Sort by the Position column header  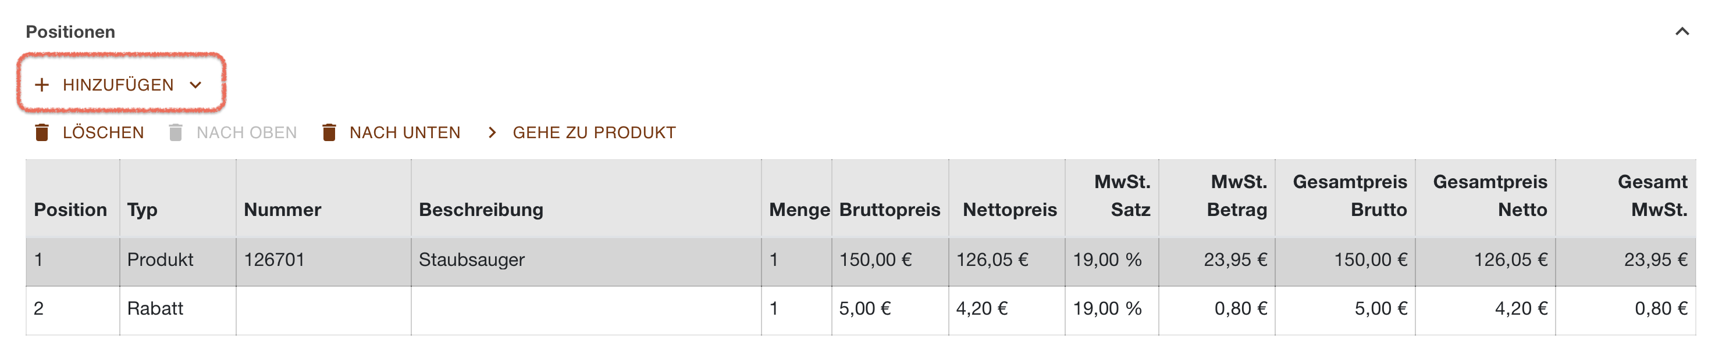(x=70, y=210)
